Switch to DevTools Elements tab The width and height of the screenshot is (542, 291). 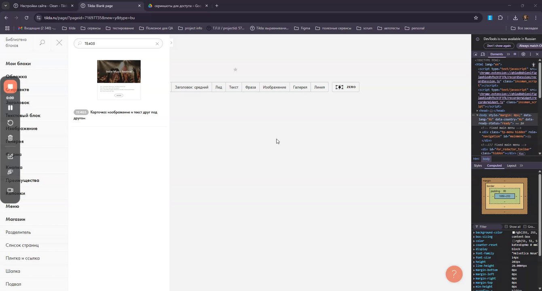(496, 54)
